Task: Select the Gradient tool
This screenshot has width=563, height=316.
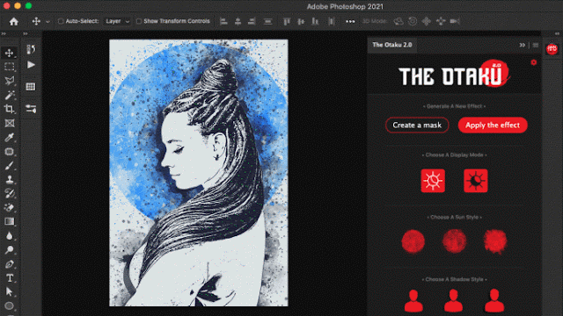Action: click(10, 221)
